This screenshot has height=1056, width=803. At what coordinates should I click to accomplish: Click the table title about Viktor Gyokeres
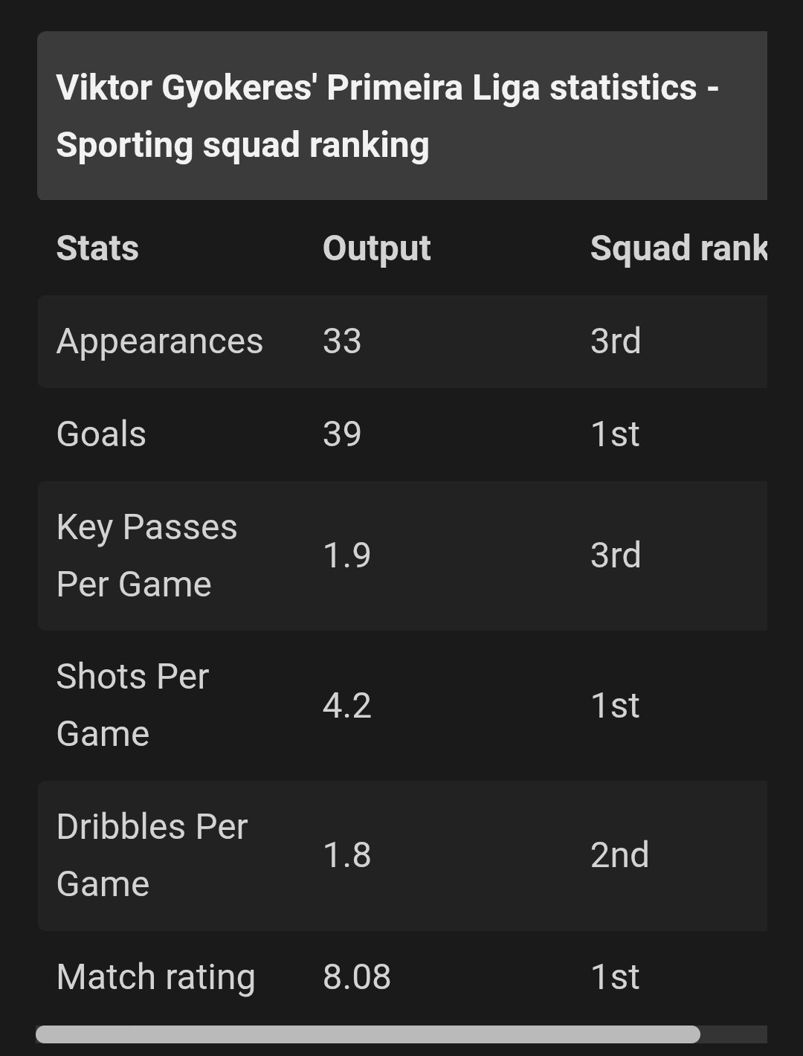(x=387, y=116)
